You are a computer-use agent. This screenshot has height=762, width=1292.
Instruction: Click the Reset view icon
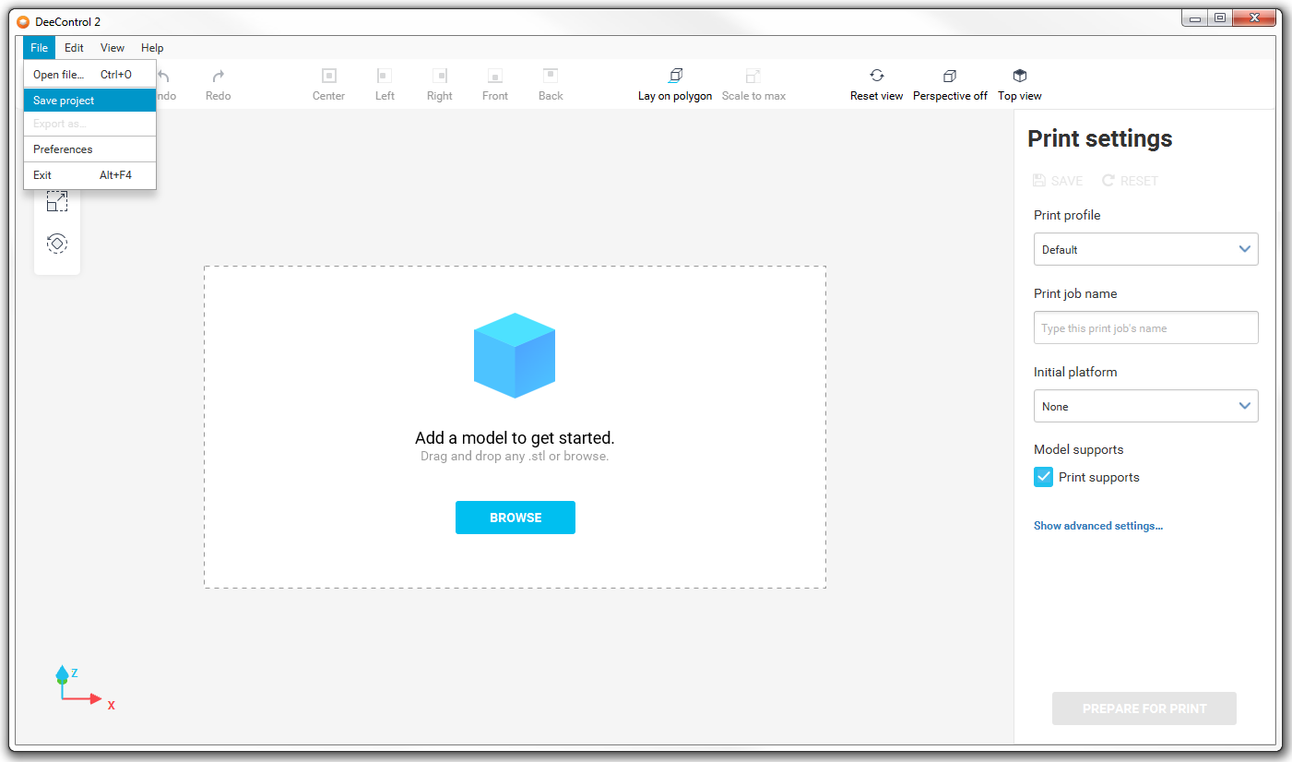(x=876, y=76)
